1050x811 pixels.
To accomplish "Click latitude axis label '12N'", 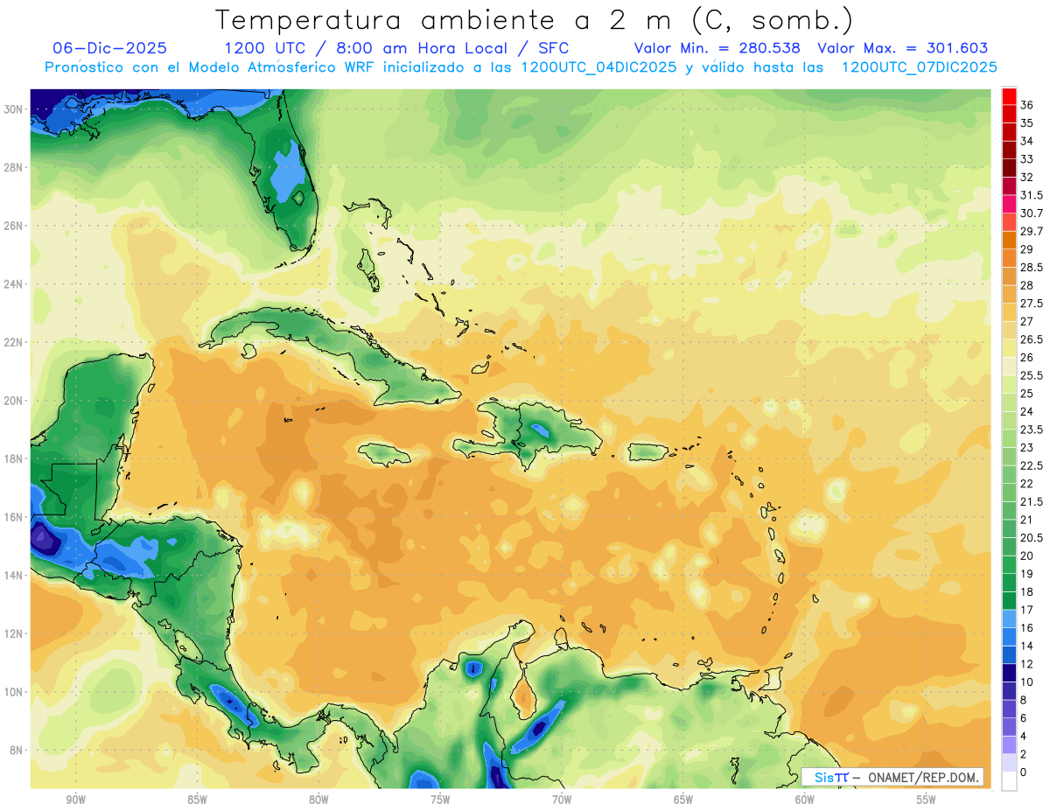I will pyautogui.click(x=14, y=633).
